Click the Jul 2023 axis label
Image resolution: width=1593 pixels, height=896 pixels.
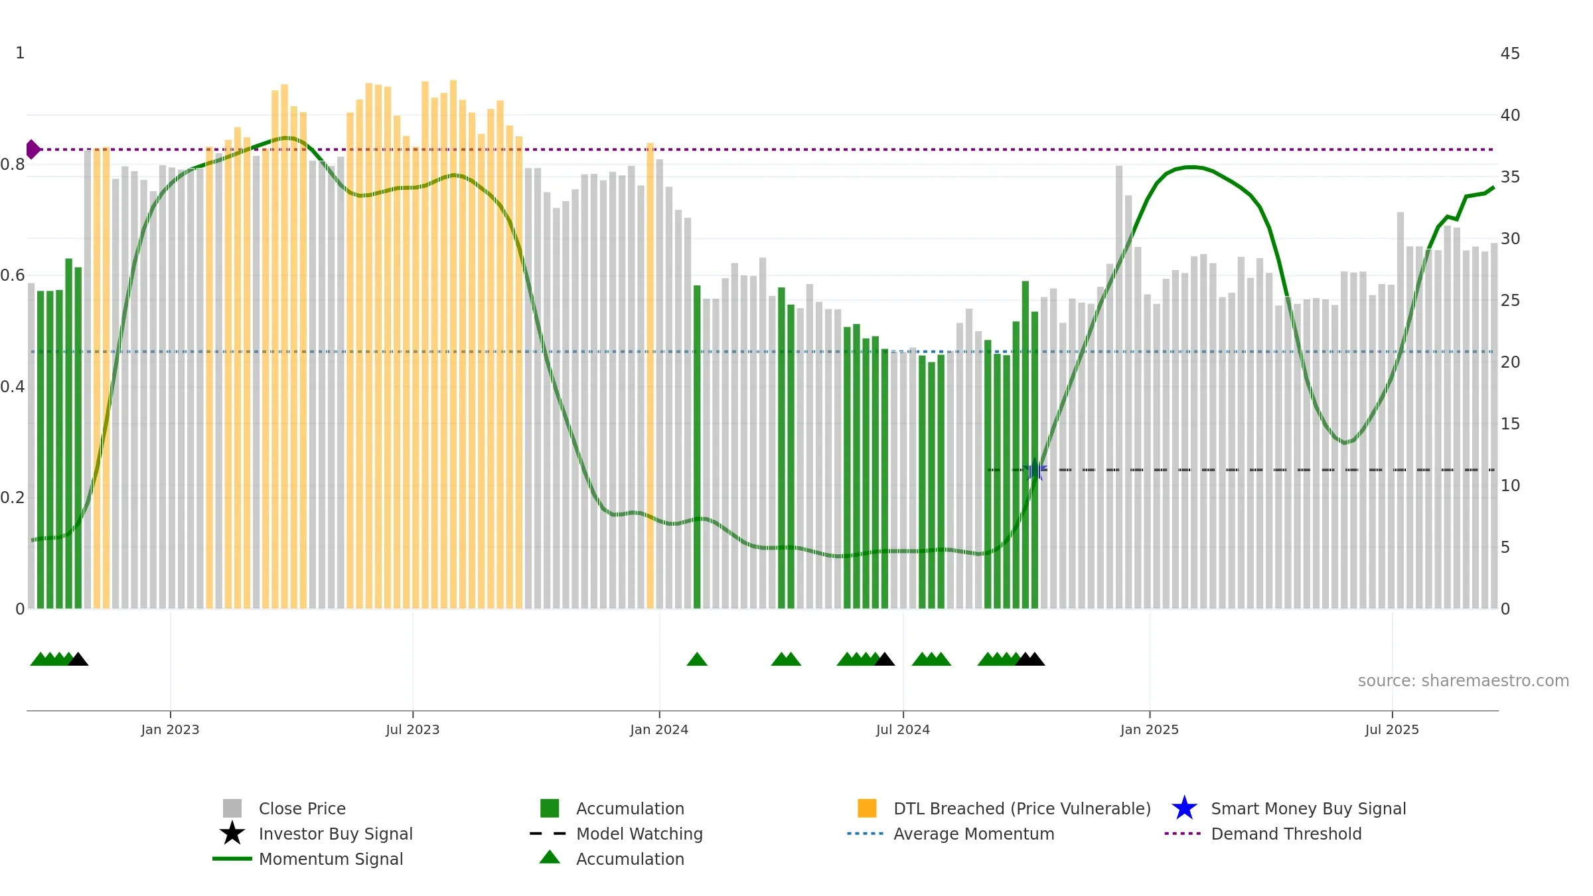413,729
